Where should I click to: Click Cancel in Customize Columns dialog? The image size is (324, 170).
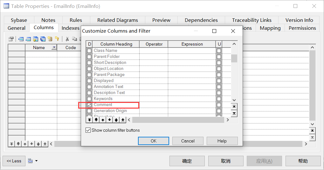tap(188, 141)
